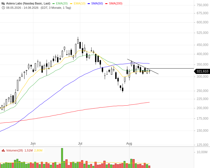Click the 200,000 price axis label

202,108
